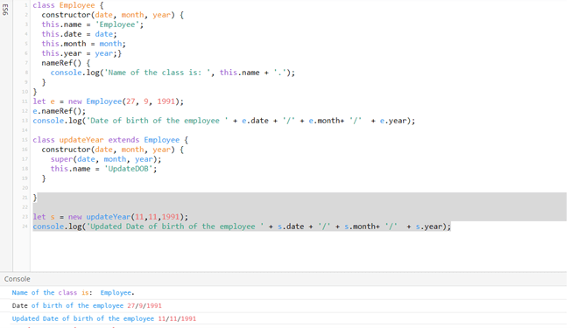Click line 'this.date = date;'

pos(79,34)
